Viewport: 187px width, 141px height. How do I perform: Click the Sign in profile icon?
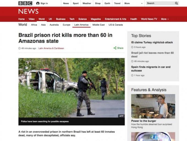[38, 3]
